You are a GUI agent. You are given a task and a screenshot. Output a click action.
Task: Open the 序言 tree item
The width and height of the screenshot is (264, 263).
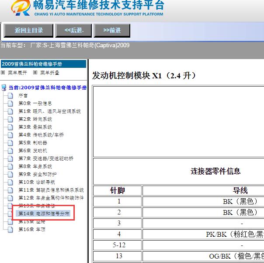tap(23, 95)
